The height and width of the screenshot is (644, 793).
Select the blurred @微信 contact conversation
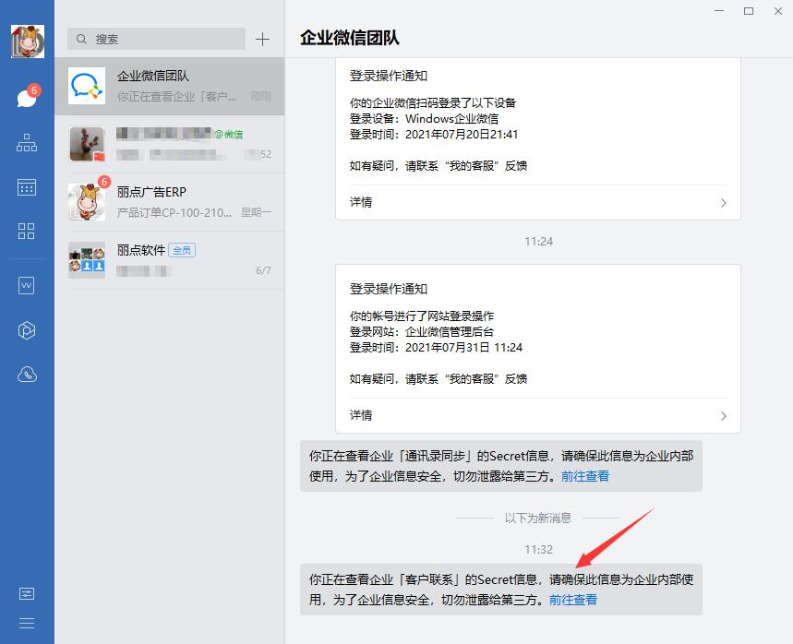170,144
